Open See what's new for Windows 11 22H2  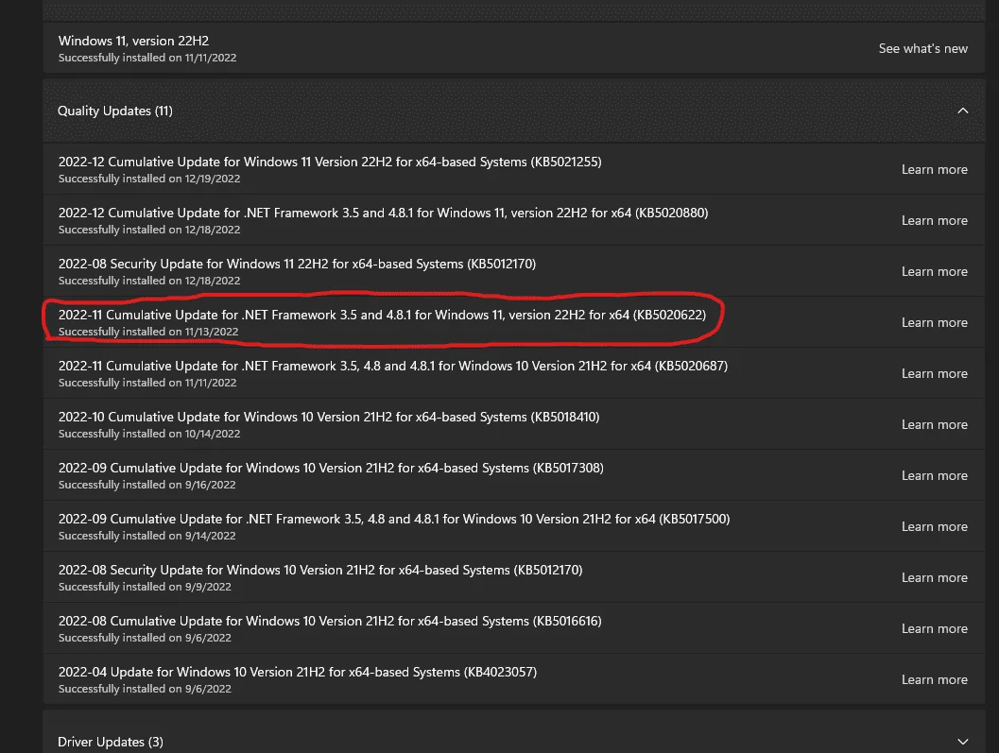click(x=922, y=48)
